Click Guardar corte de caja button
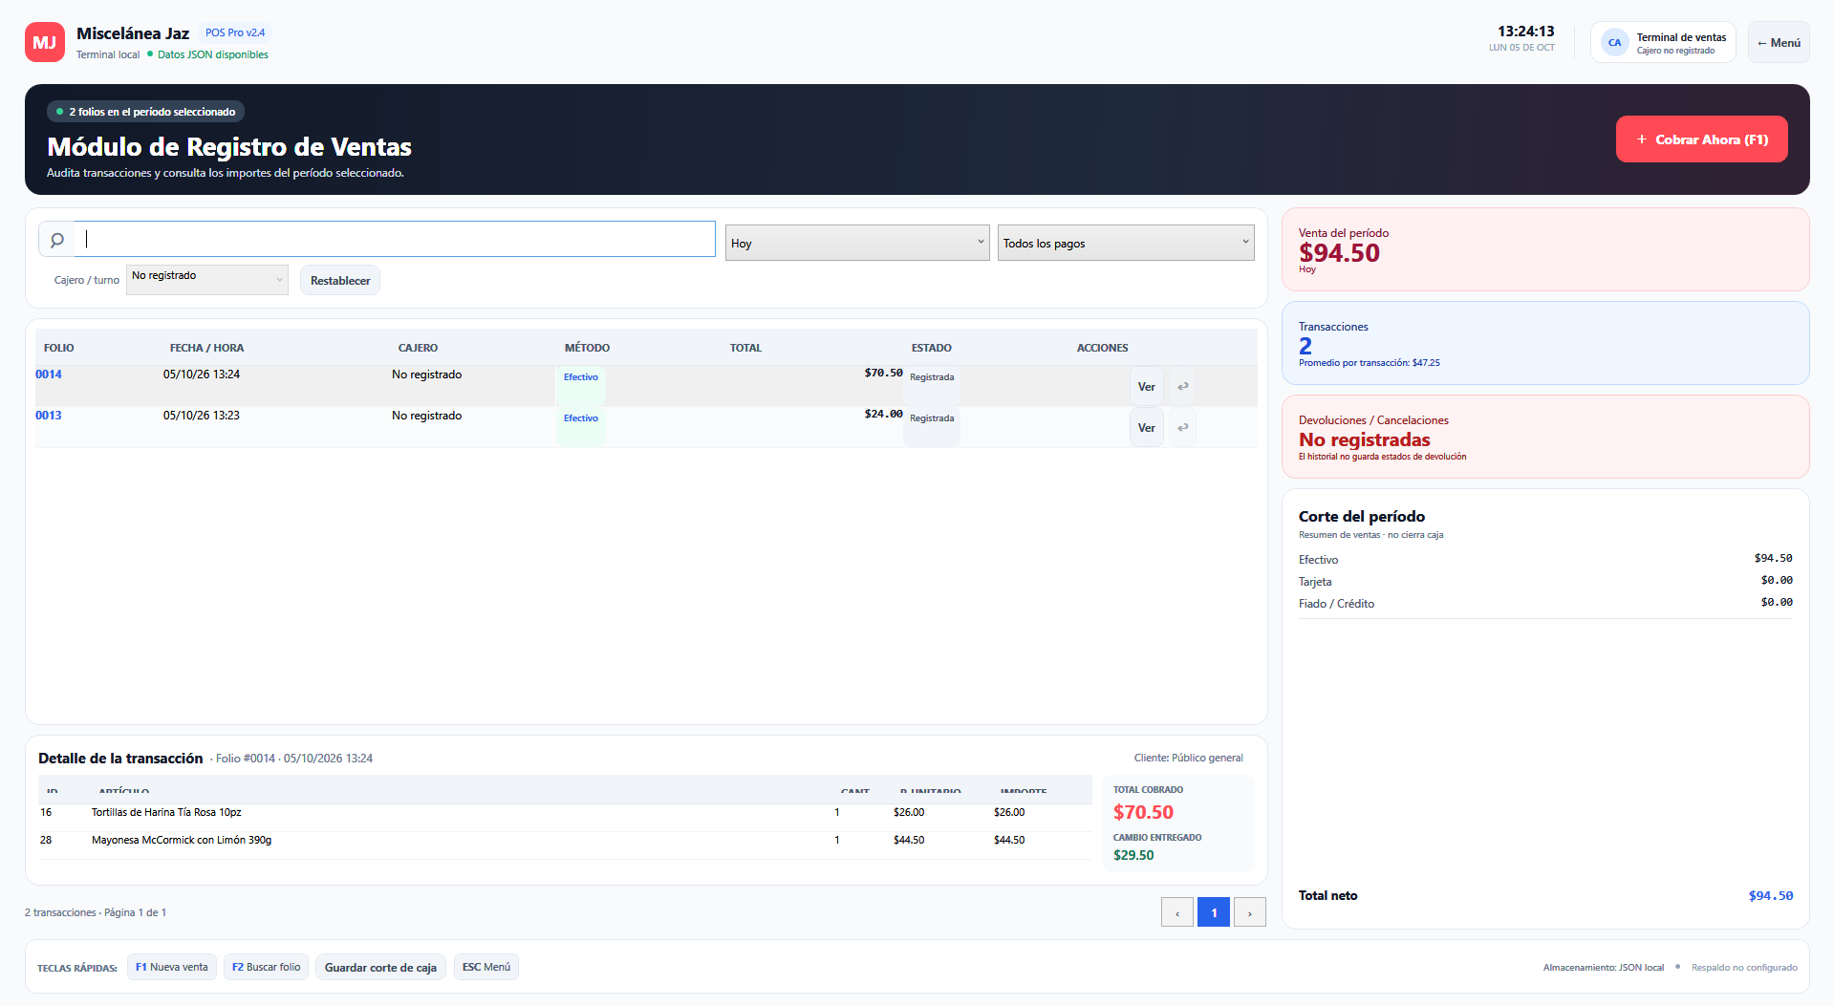1834x1006 pixels. [x=380, y=967]
